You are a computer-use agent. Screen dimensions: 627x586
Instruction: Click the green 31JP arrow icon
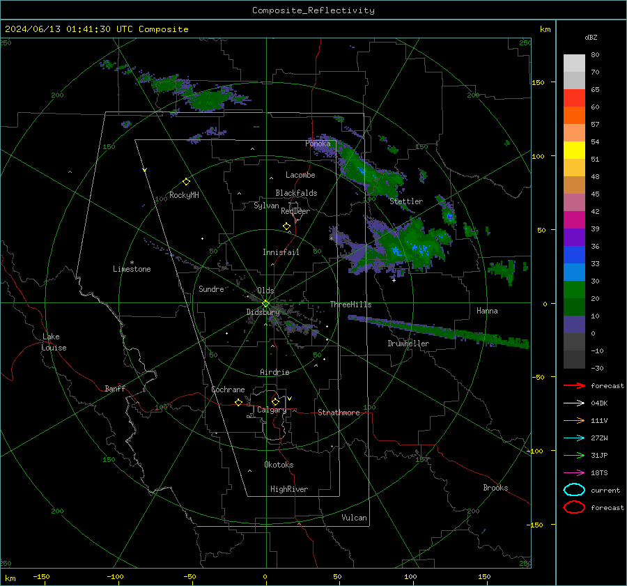click(x=574, y=455)
